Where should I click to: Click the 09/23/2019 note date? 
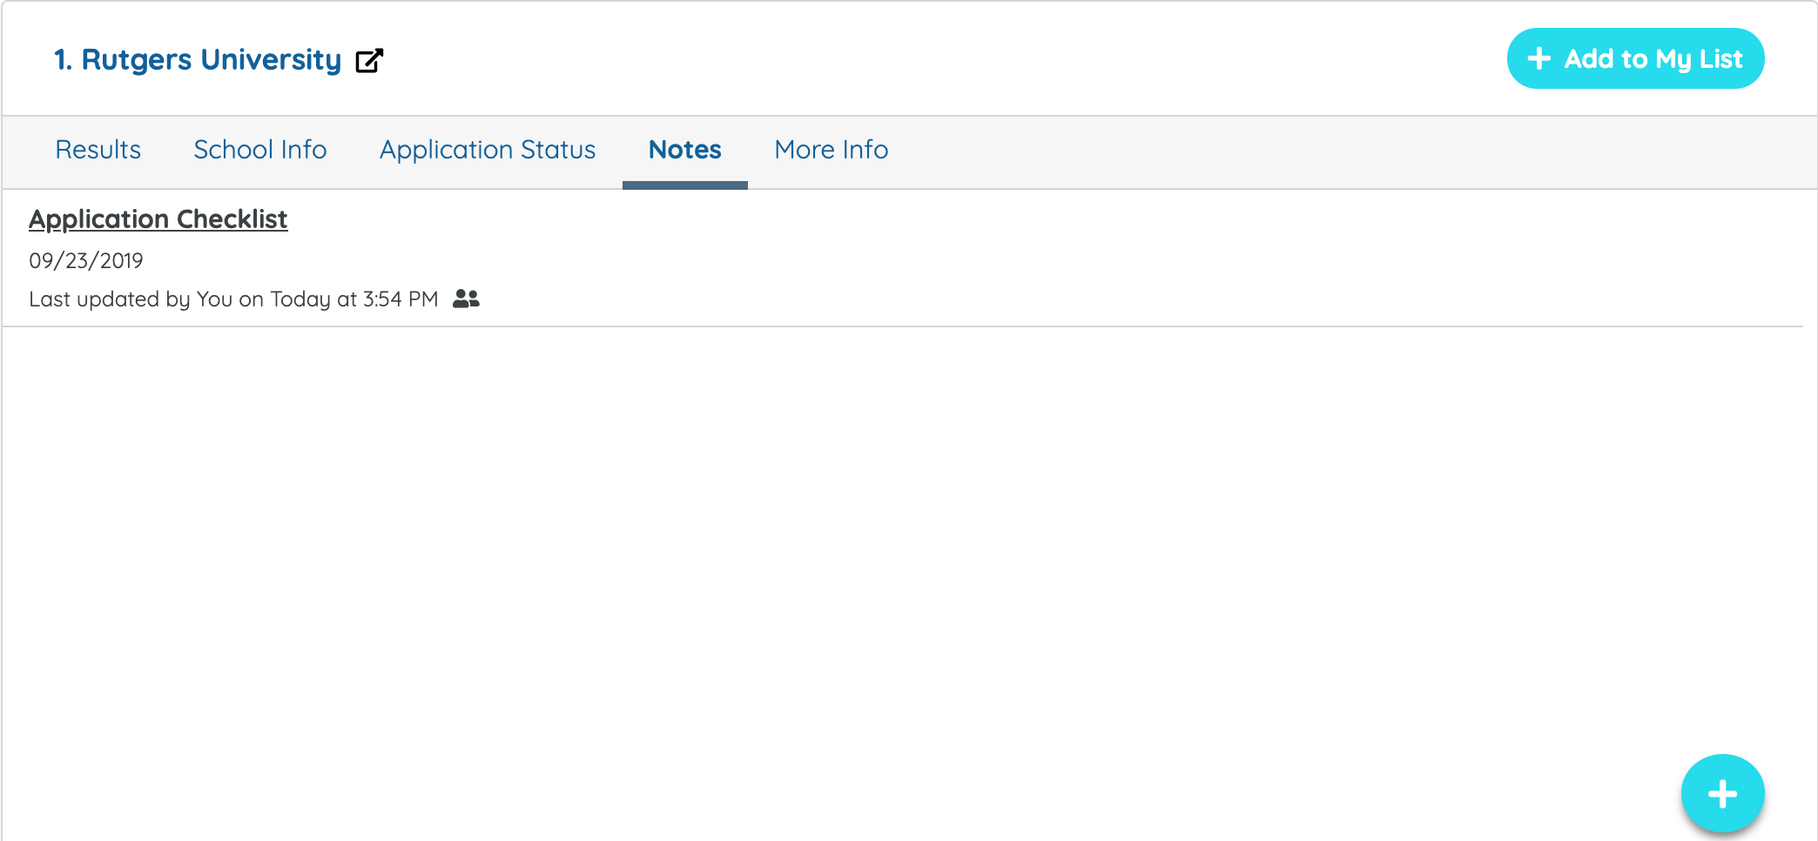[x=85, y=260]
